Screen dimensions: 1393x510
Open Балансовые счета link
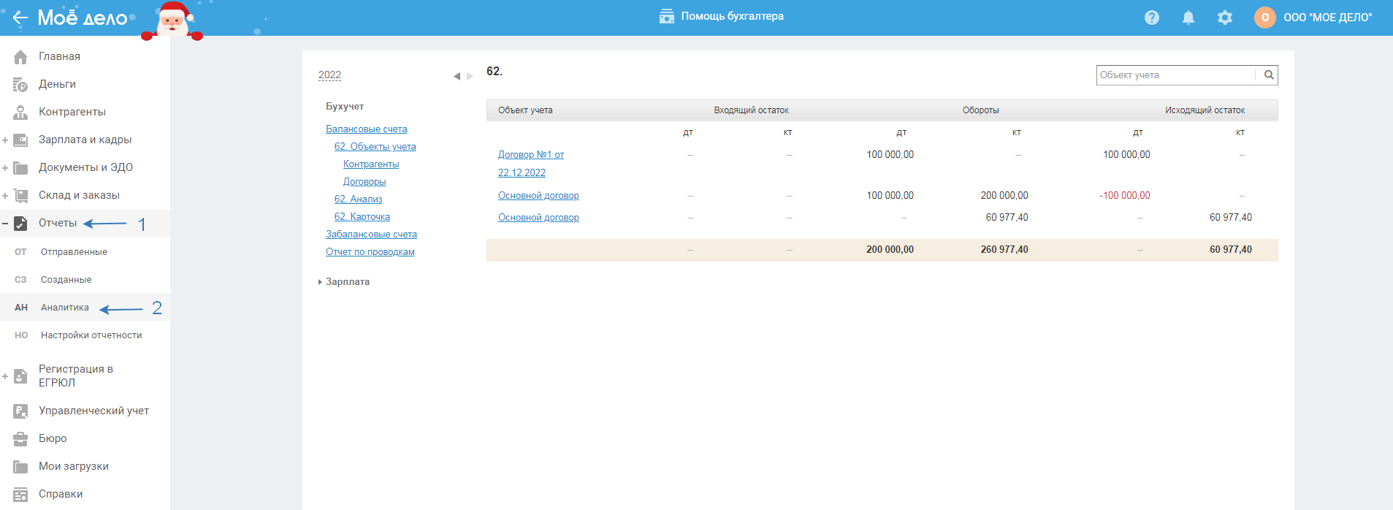tap(367, 129)
